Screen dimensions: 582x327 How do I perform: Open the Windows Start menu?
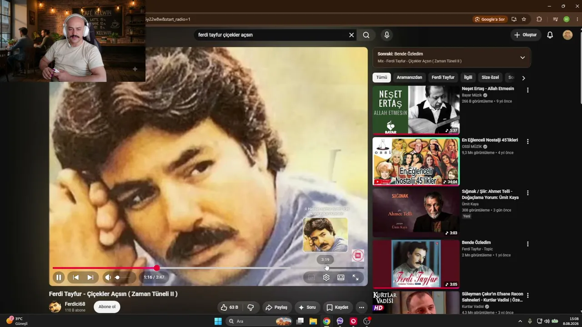(218, 321)
